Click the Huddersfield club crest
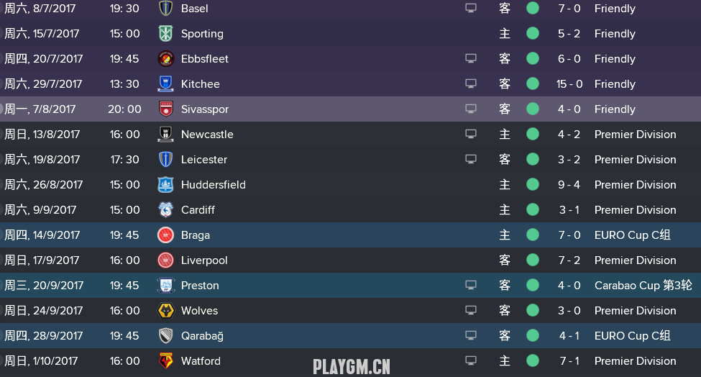Viewport: 701px width, 377px height. point(165,185)
